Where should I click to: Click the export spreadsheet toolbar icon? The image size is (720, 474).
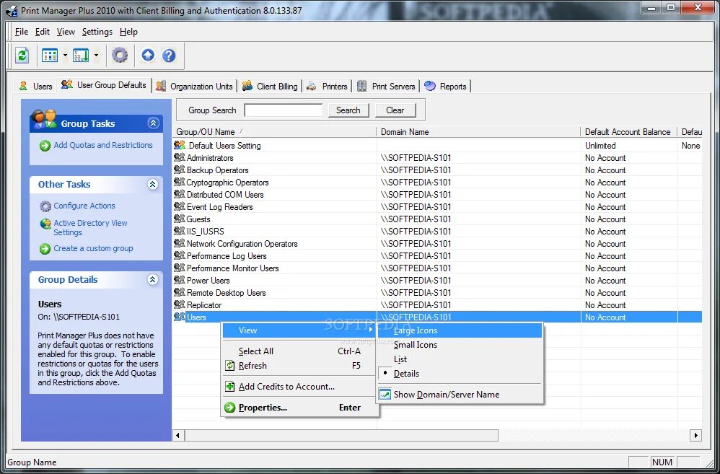[x=81, y=56]
